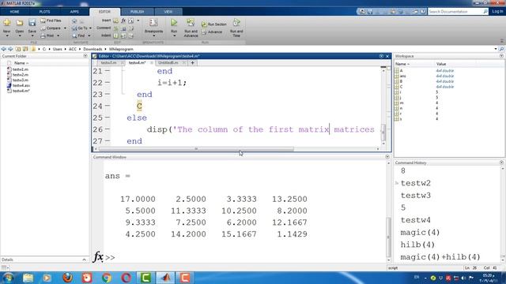Screen dimensions: 506x284
Task: Expand the Print dropdown arrow
Action: pyautogui.click(x=58, y=35)
